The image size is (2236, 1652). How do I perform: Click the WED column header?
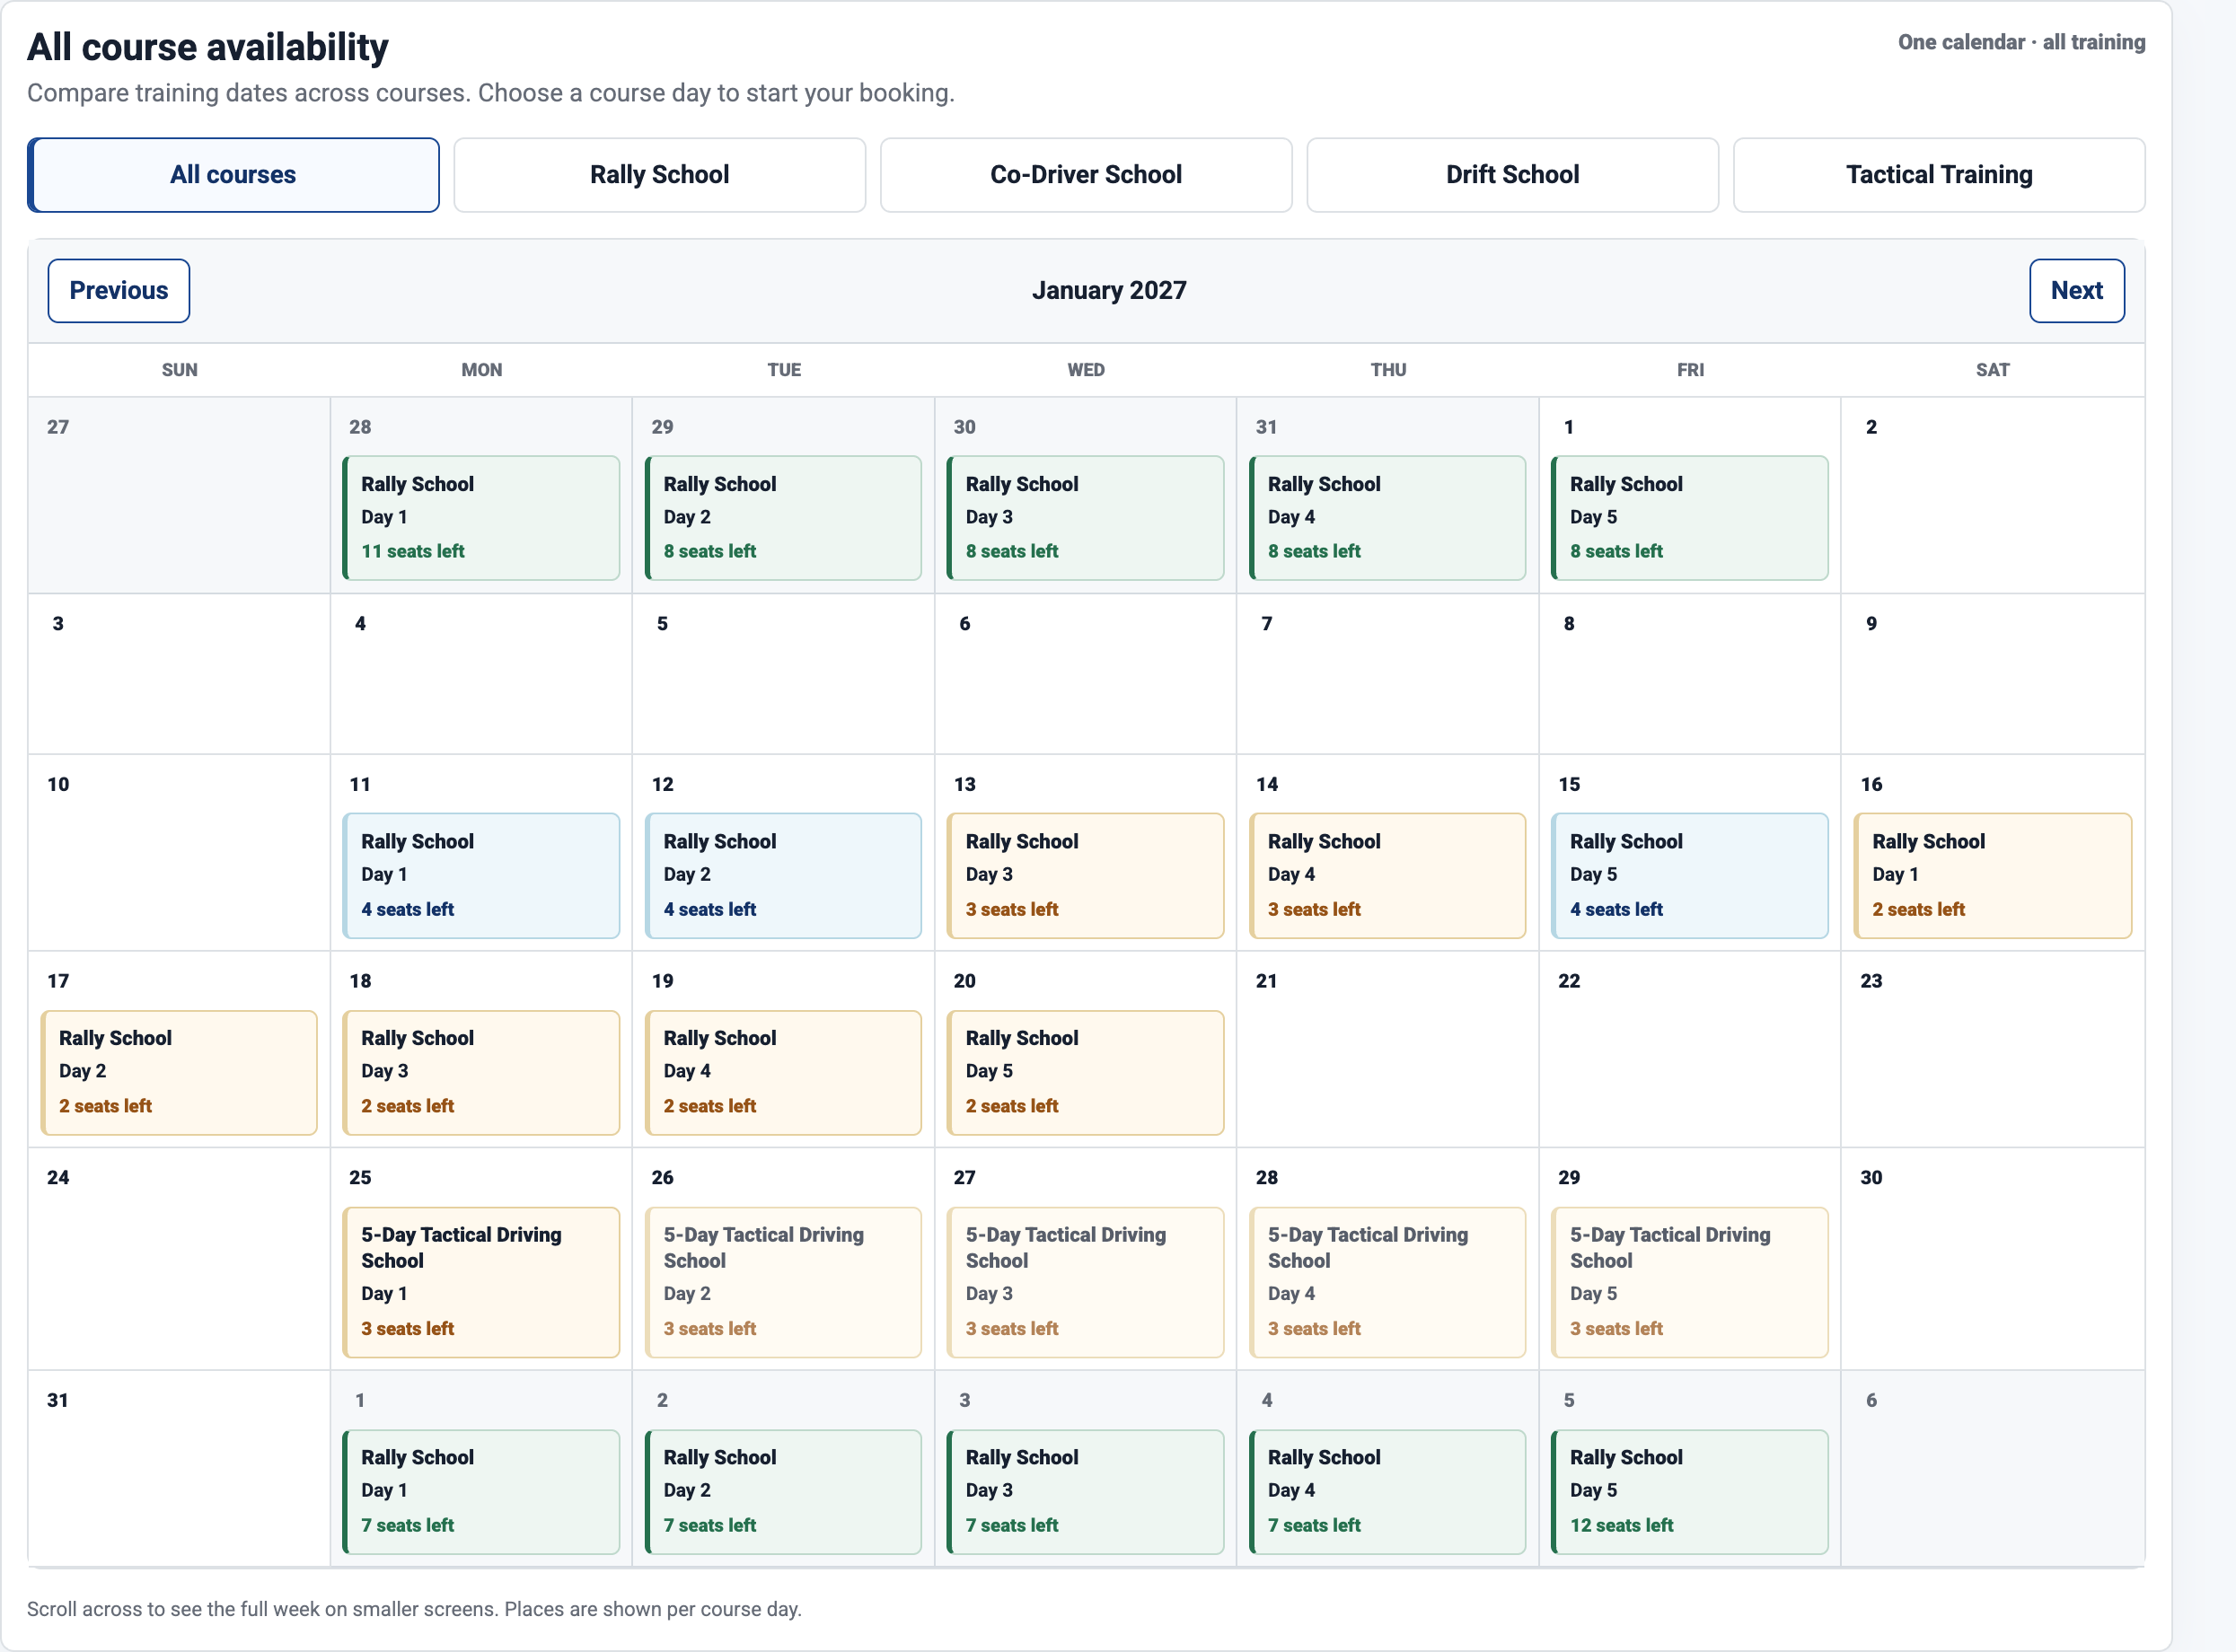click(1086, 370)
